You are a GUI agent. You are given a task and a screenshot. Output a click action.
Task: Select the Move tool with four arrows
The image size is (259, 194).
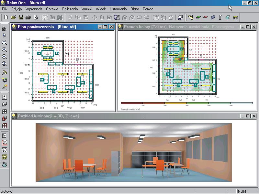(95, 17)
